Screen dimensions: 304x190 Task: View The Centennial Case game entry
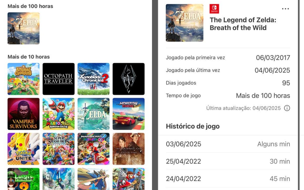(128, 149)
